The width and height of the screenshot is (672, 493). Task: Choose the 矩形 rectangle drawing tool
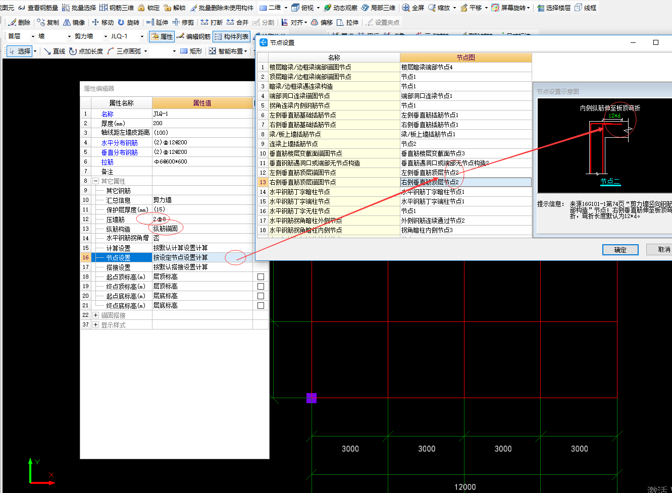click(x=191, y=51)
